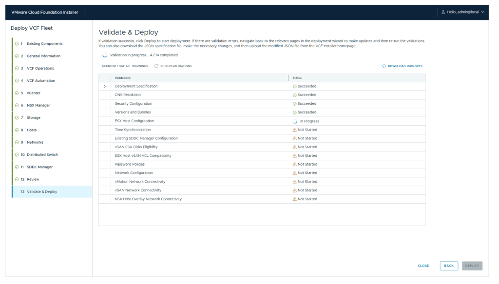Select Password Policies validation text
The height and width of the screenshot is (284, 499).
coord(130,165)
